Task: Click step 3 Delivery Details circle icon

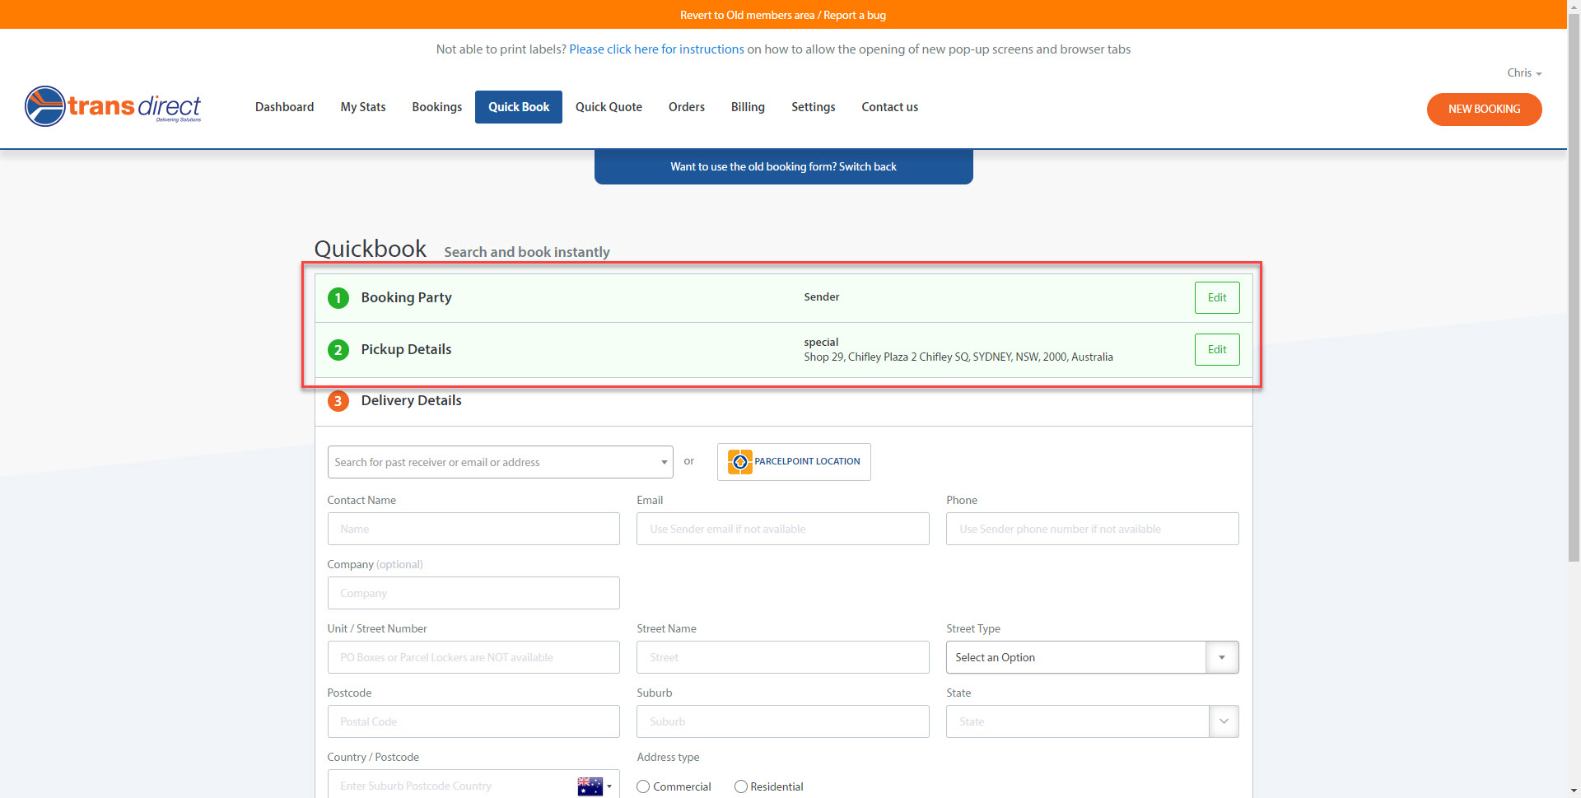Action: point(338,401)
